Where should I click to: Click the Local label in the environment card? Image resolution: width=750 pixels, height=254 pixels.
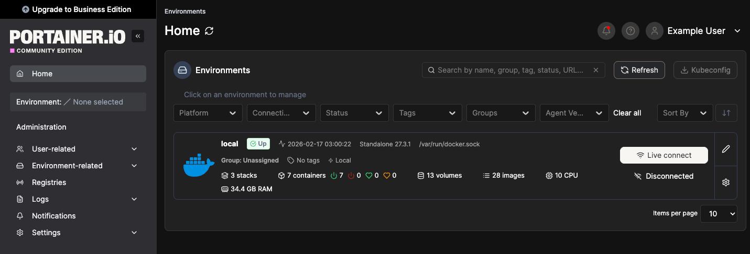tap(340, 160)
